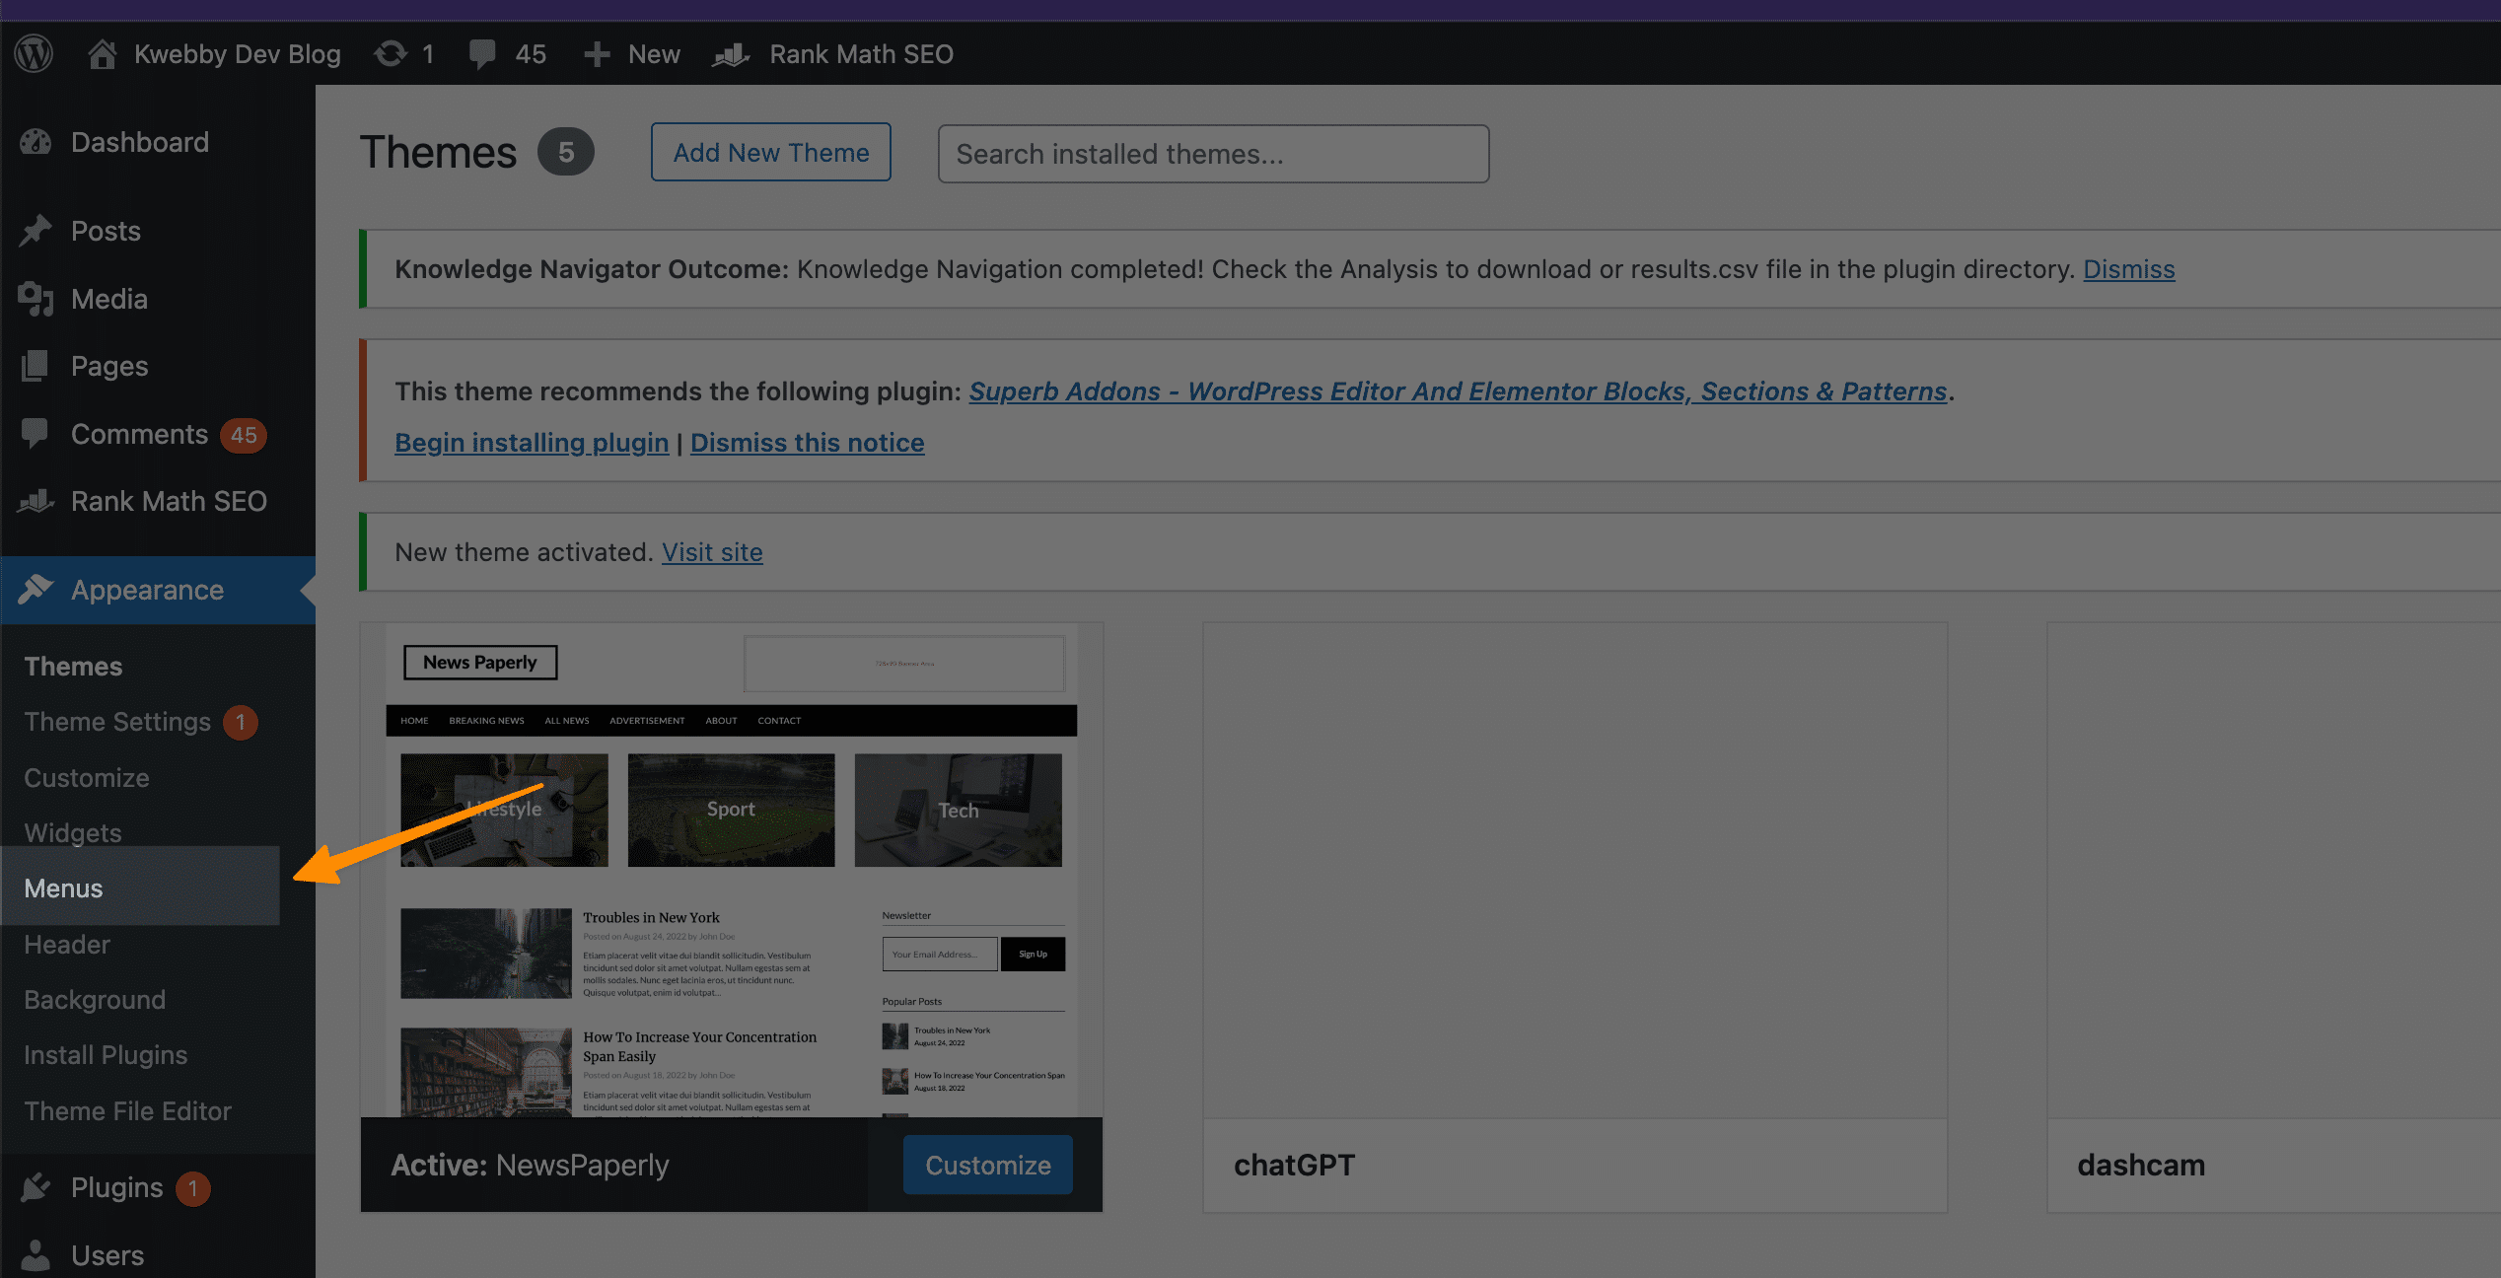
Task: Click Begin installing plugin link
Action: tap(530, 440)
